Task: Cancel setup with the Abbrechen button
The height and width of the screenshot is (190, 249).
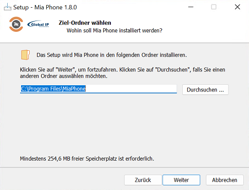Action: click(x=225, y=180)
